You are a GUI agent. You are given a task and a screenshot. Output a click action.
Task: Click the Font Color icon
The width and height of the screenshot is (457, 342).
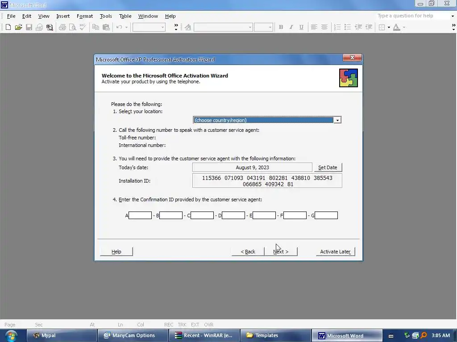click(396, 27)
